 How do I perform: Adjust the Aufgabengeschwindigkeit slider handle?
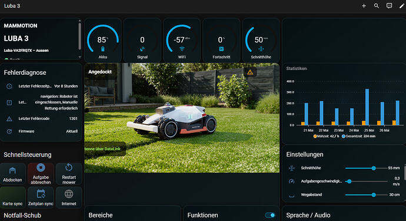(x=350, y=182)
